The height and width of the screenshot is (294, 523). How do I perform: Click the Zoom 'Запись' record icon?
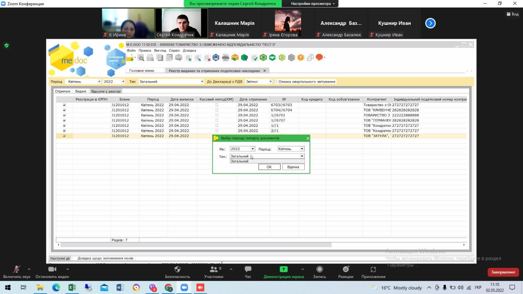[320, 272]
